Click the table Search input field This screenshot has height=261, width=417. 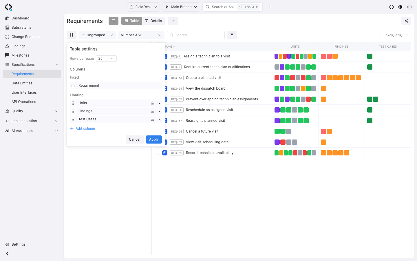[x=196, y=35]
